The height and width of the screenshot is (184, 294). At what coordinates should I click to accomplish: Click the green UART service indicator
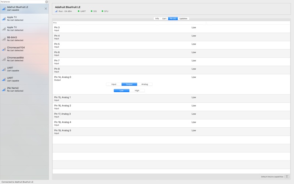(79, 11)
